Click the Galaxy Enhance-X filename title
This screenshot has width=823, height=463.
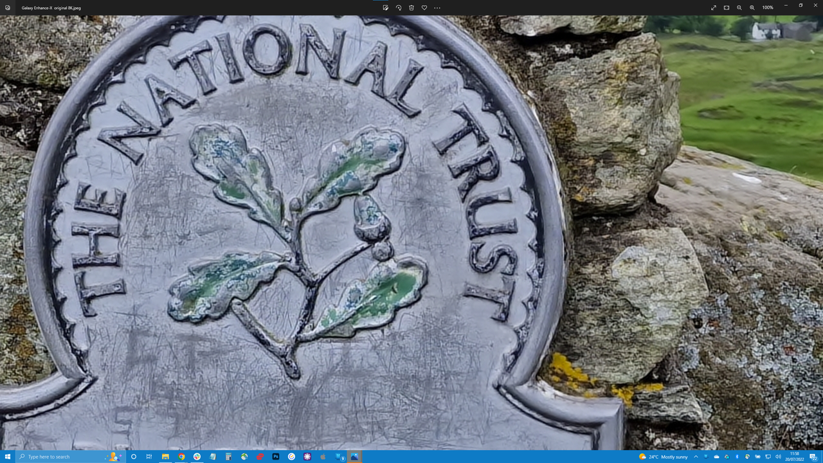51,8
